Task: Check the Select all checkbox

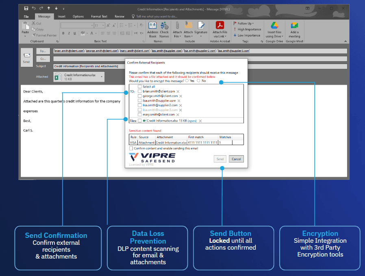Action: [140, 87]
